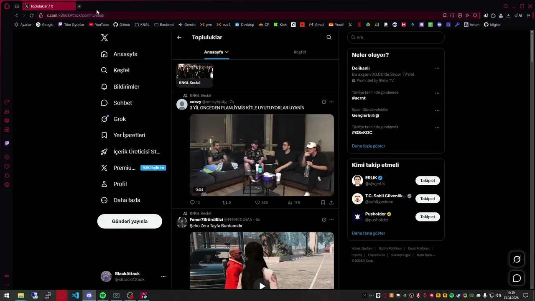The image size is (535, 301).
Task: Open Yer İşaretleri bookmarks
Action: point(123,135)
